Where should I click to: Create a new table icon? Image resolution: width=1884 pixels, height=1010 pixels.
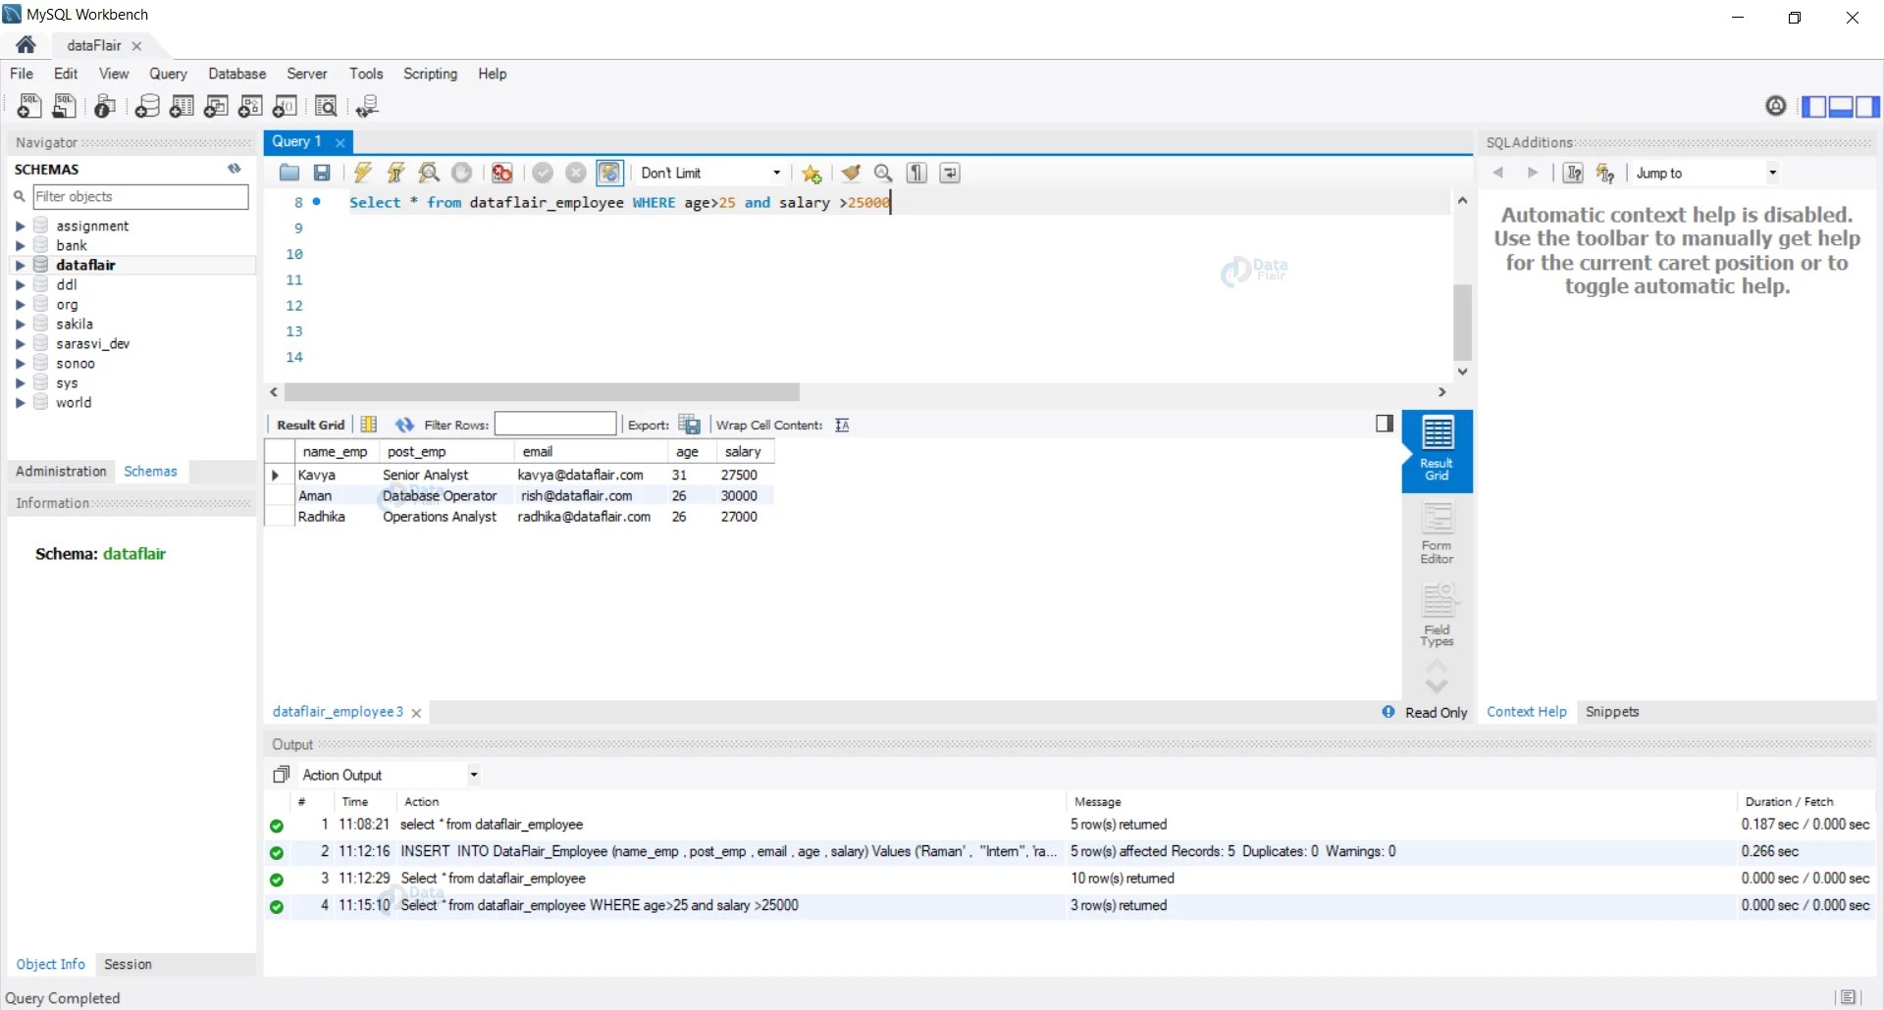tap(182, 106)
